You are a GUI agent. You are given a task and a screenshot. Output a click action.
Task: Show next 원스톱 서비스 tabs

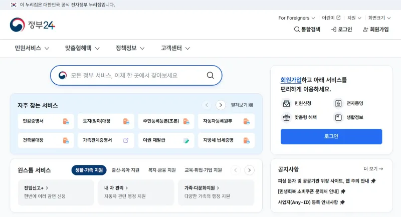pos(249,170)
